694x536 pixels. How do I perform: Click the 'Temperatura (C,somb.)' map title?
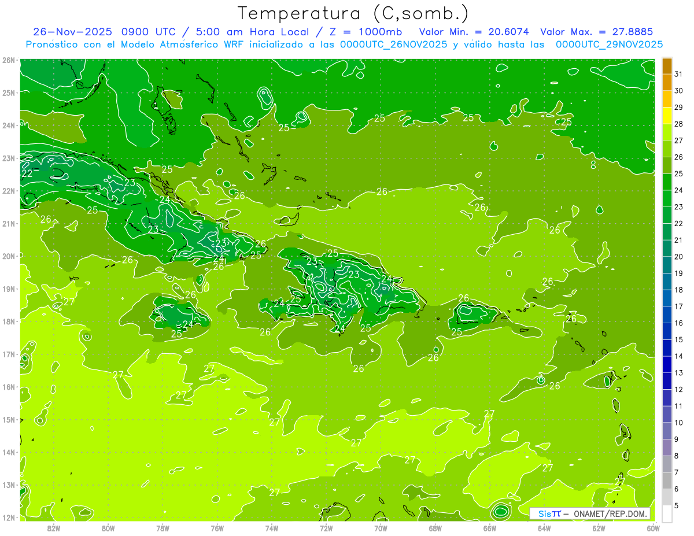pyautogui.click(x=353, y=13)
